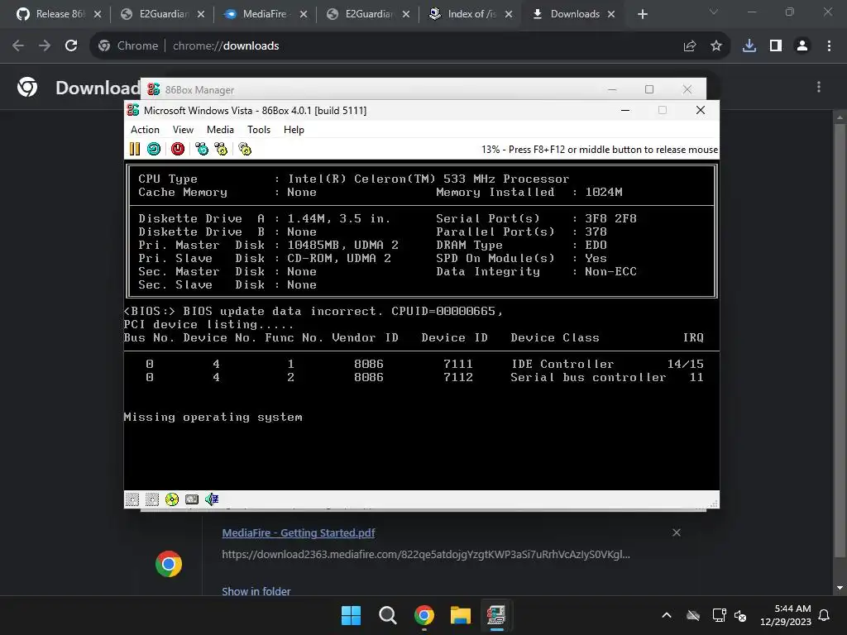Toggle Chrome side panel
Screen dimensions: 847x635
776,46
